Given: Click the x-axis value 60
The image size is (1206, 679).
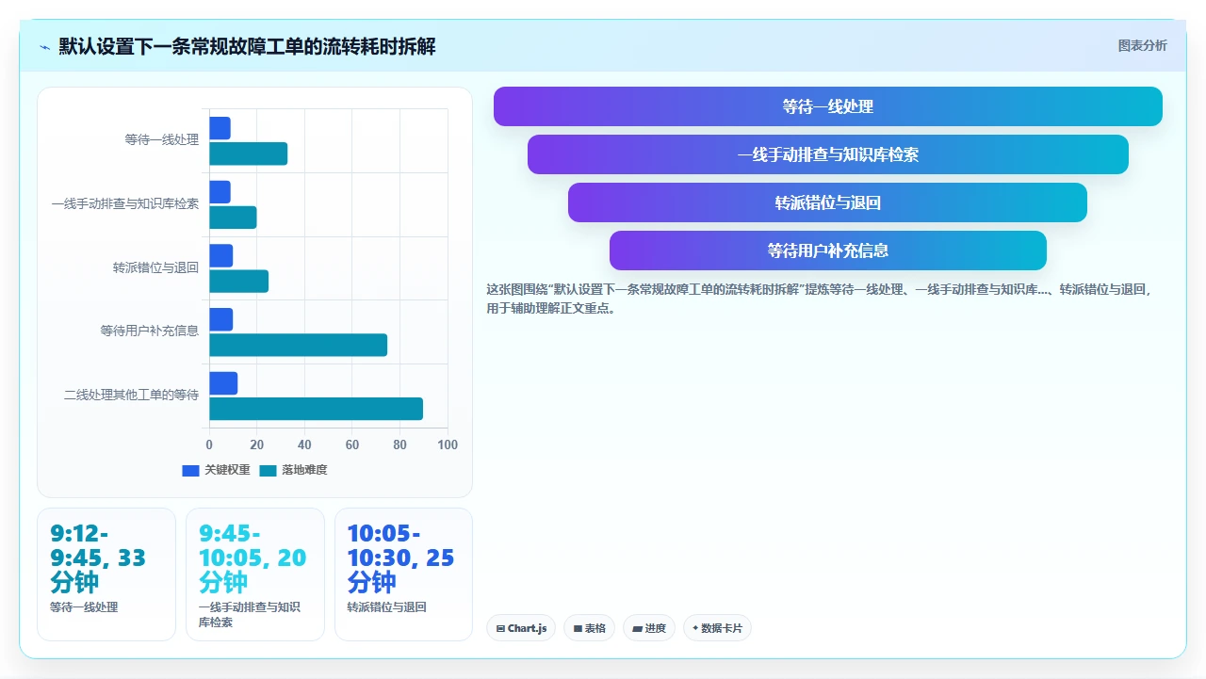Looking at the screenshot, I should pos(352,445).
